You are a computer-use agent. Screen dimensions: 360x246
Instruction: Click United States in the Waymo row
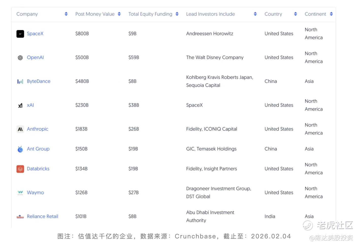coord(279,192)
